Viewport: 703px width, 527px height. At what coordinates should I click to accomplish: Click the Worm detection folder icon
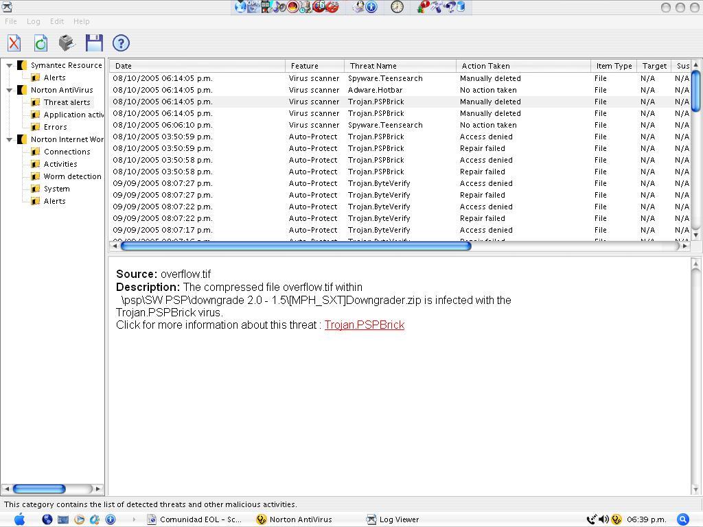click(36, 176)
